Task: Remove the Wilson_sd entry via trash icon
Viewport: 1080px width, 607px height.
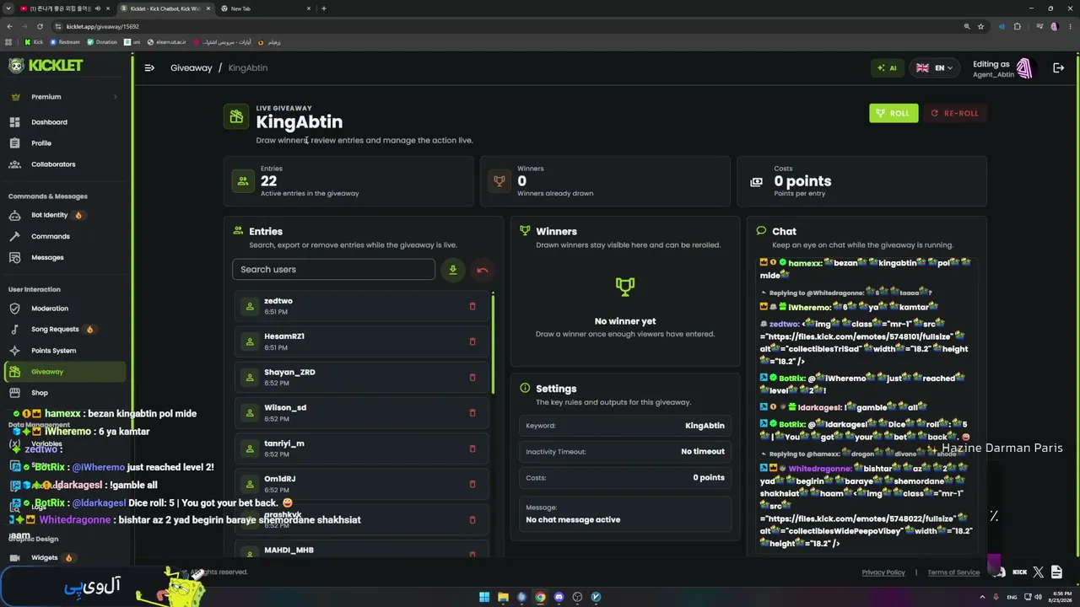Action: coord(472,413)
